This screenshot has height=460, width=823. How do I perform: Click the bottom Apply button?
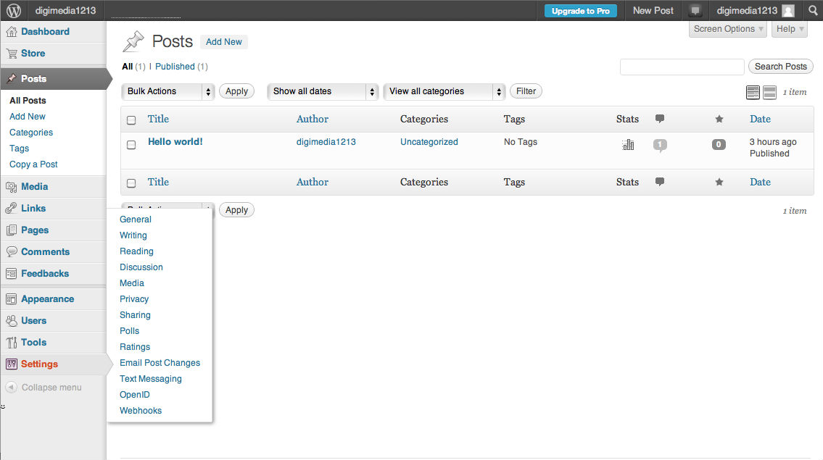coord(236,210)
